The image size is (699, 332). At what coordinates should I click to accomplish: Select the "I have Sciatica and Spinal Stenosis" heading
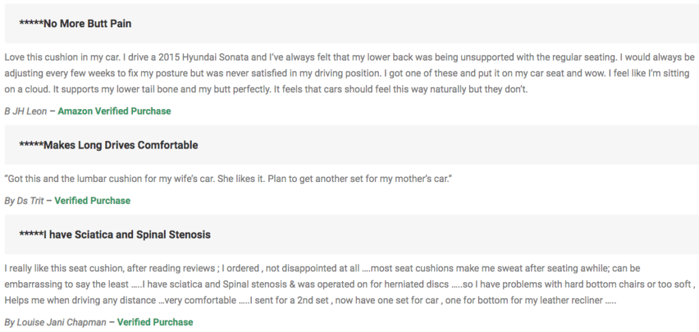127,235
